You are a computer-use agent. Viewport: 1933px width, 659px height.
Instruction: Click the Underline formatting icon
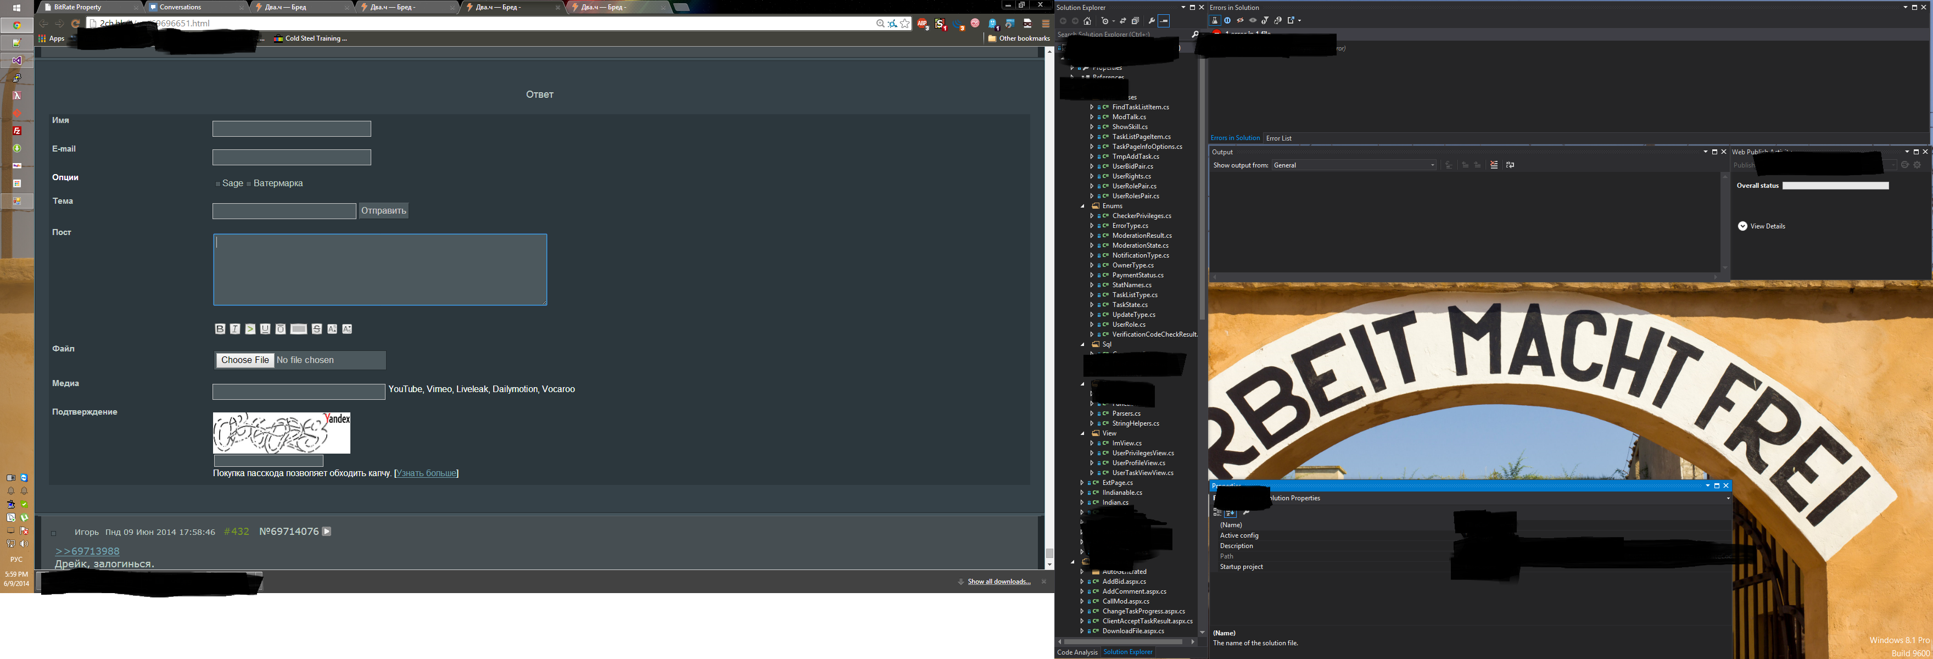click(x=266, y=329)
